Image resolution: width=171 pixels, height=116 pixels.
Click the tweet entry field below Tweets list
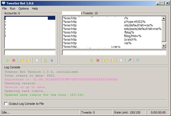pos(114,53)
